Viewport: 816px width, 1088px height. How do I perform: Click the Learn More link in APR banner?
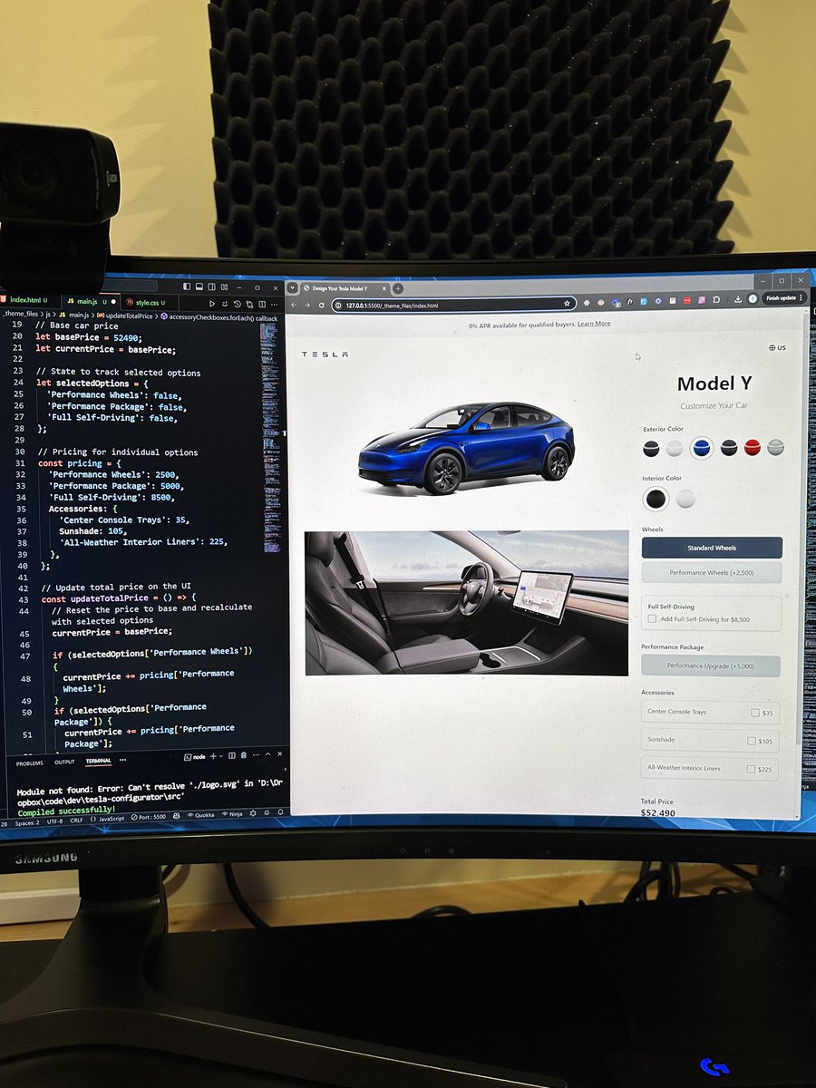(x=594, y=324)
